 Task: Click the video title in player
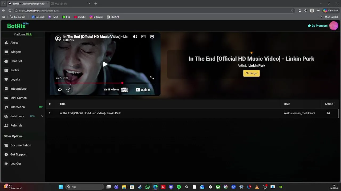click(95, 37)
